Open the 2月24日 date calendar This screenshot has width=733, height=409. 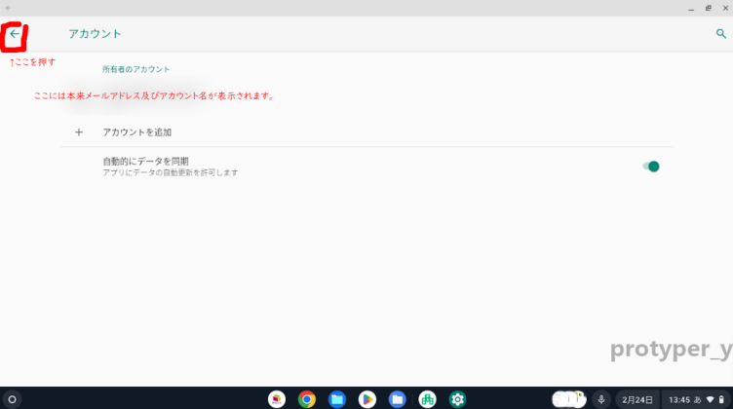click(x=637, y=399)
